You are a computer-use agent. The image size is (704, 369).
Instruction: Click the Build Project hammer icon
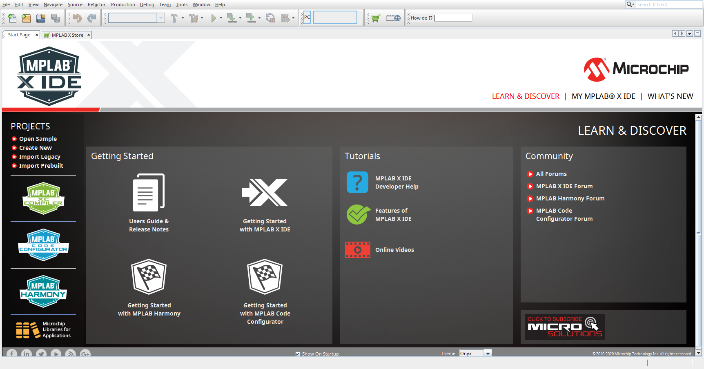[174, 18]
